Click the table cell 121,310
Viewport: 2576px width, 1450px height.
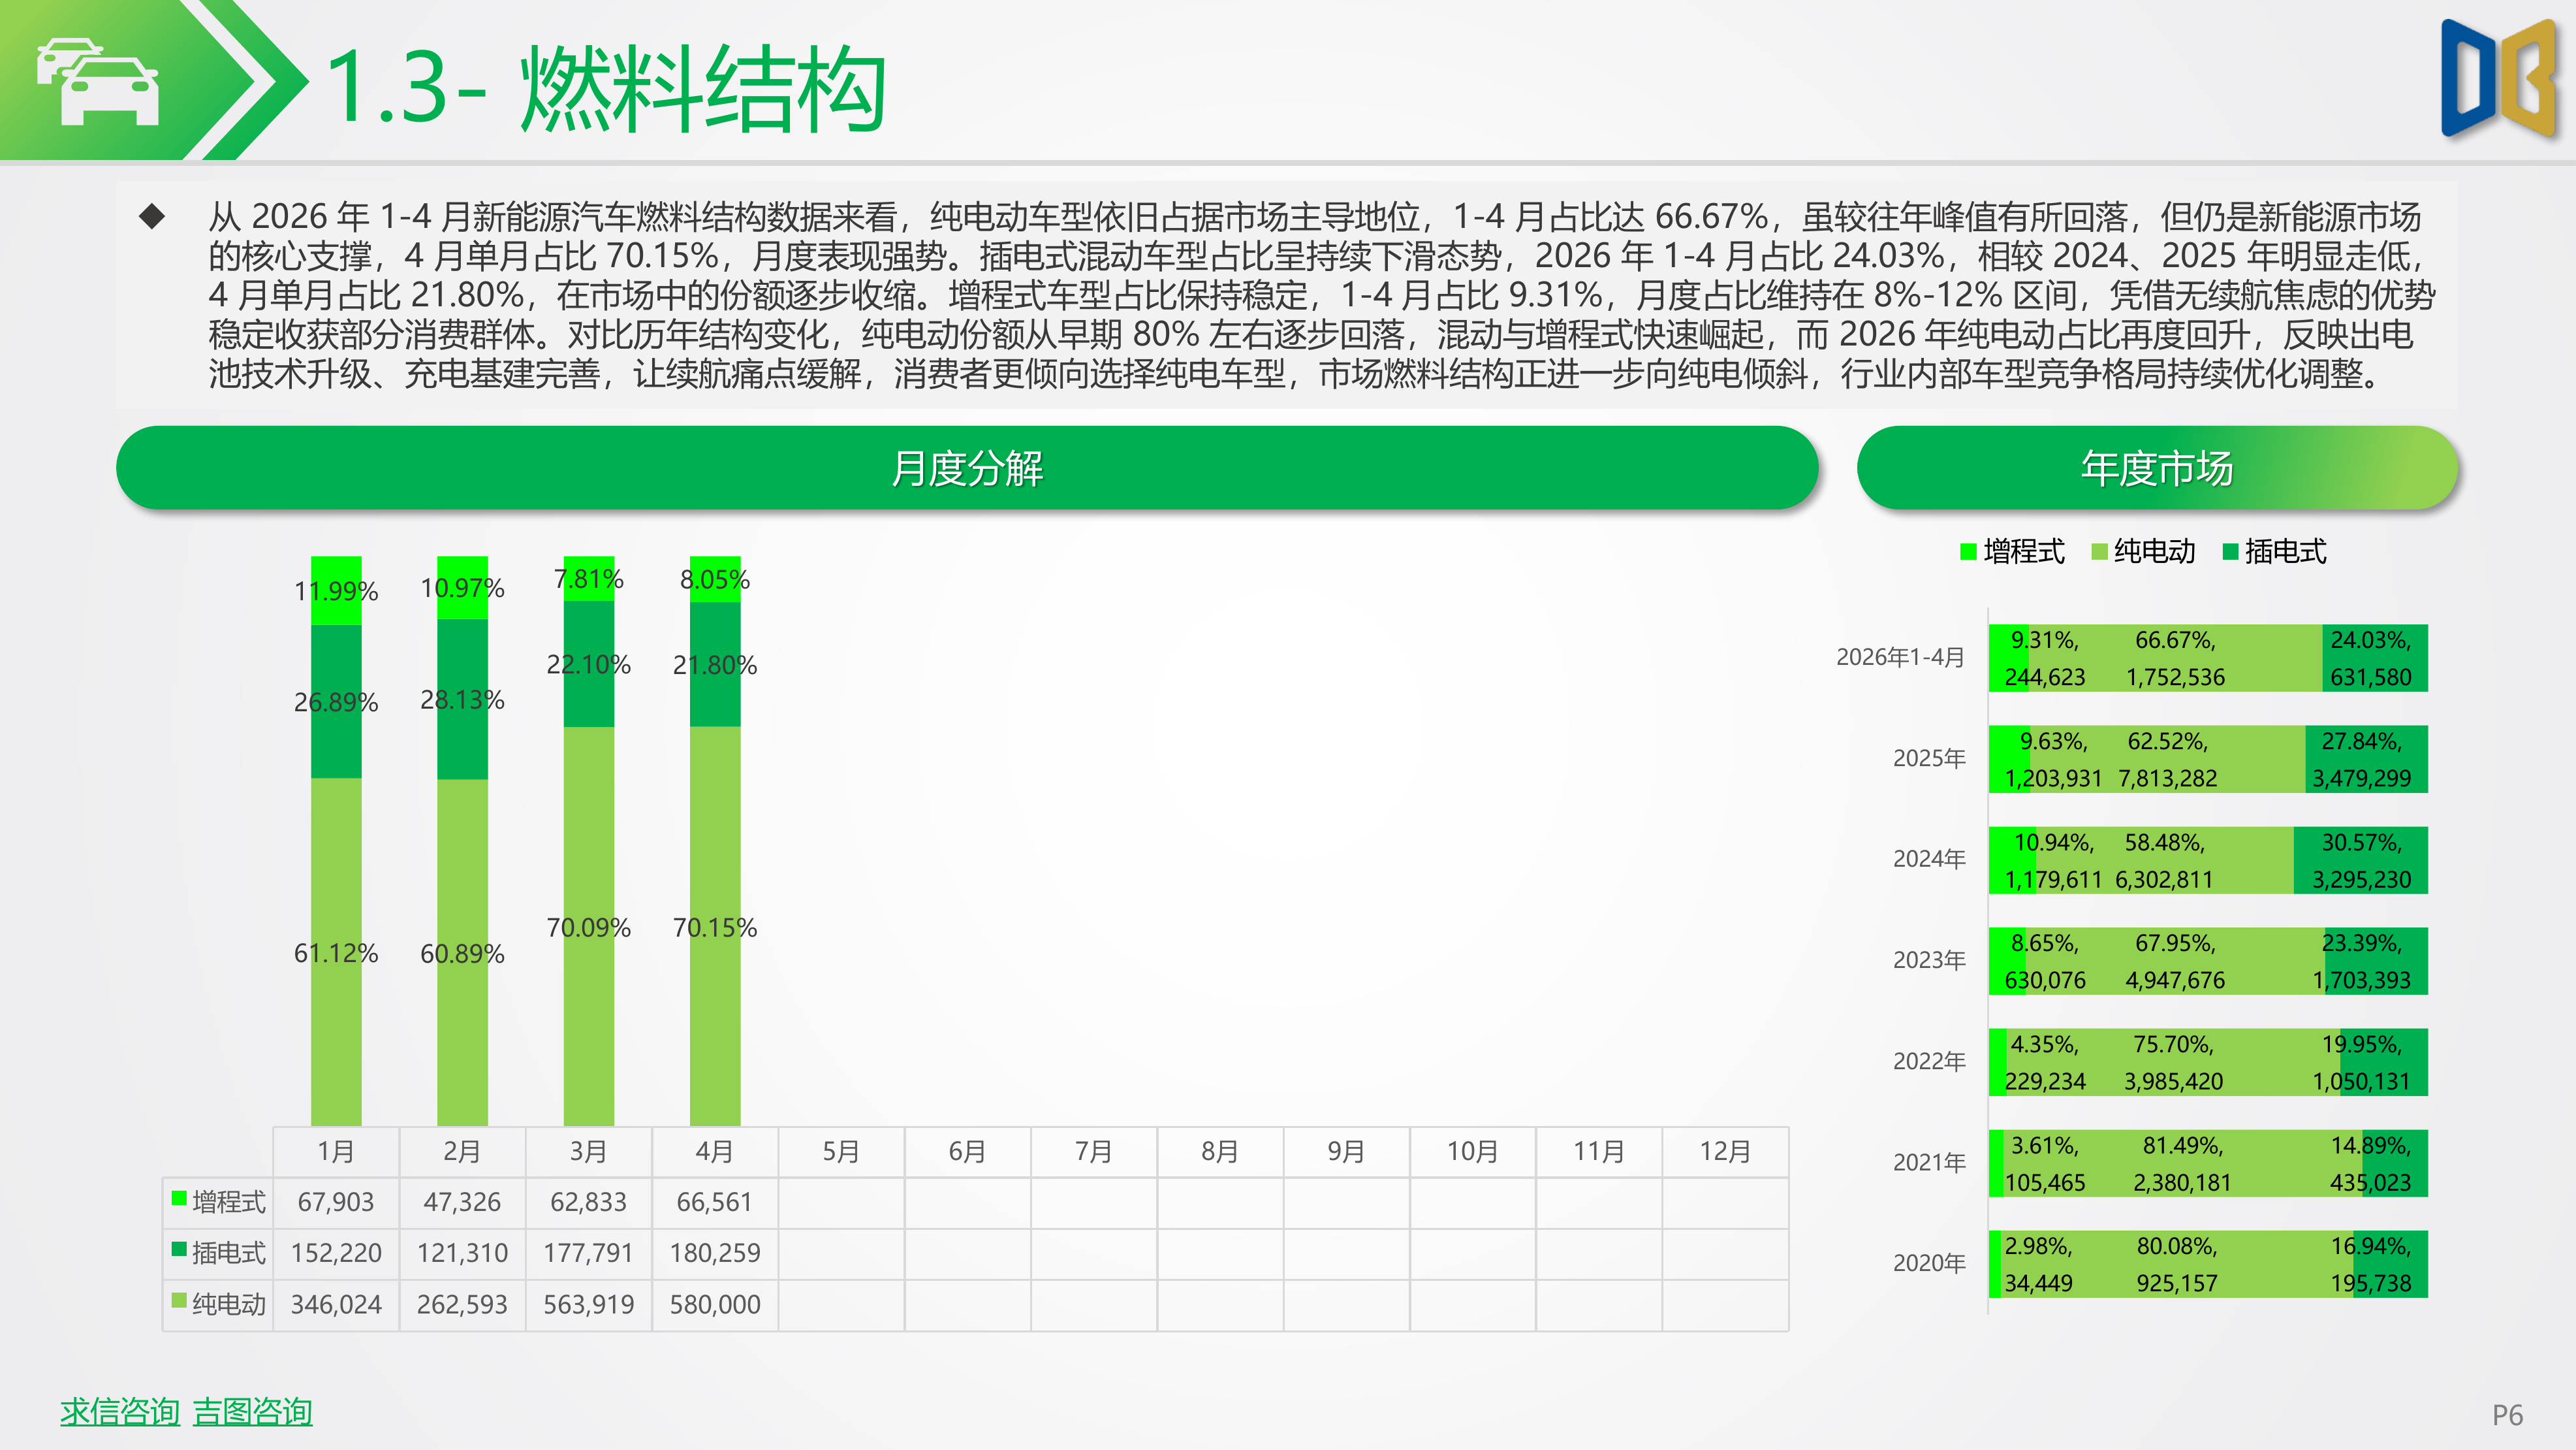point(462,1253)
